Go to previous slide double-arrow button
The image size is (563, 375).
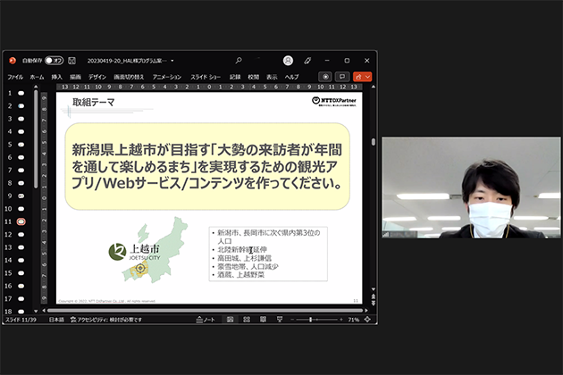pyautogui.click(x=374, y=296)
